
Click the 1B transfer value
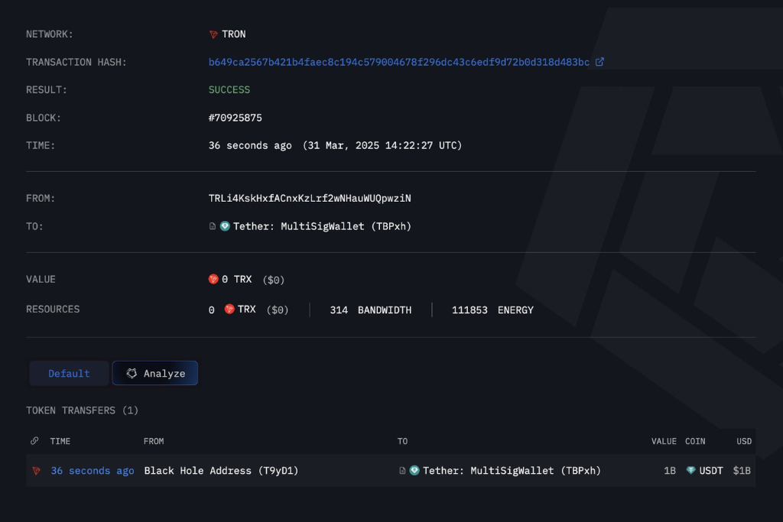coord(670,471)
